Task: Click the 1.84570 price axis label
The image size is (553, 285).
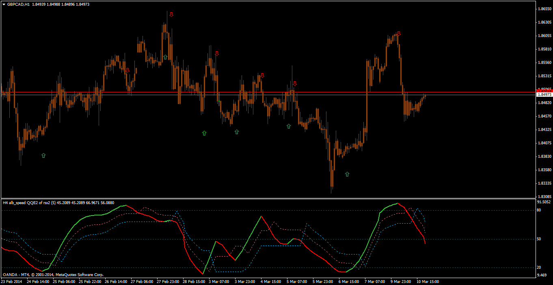Action: [544, 116]
